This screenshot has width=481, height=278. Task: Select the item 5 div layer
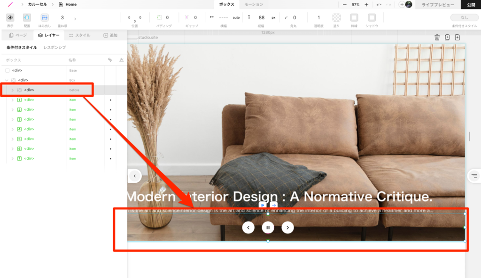pos(64,139)
